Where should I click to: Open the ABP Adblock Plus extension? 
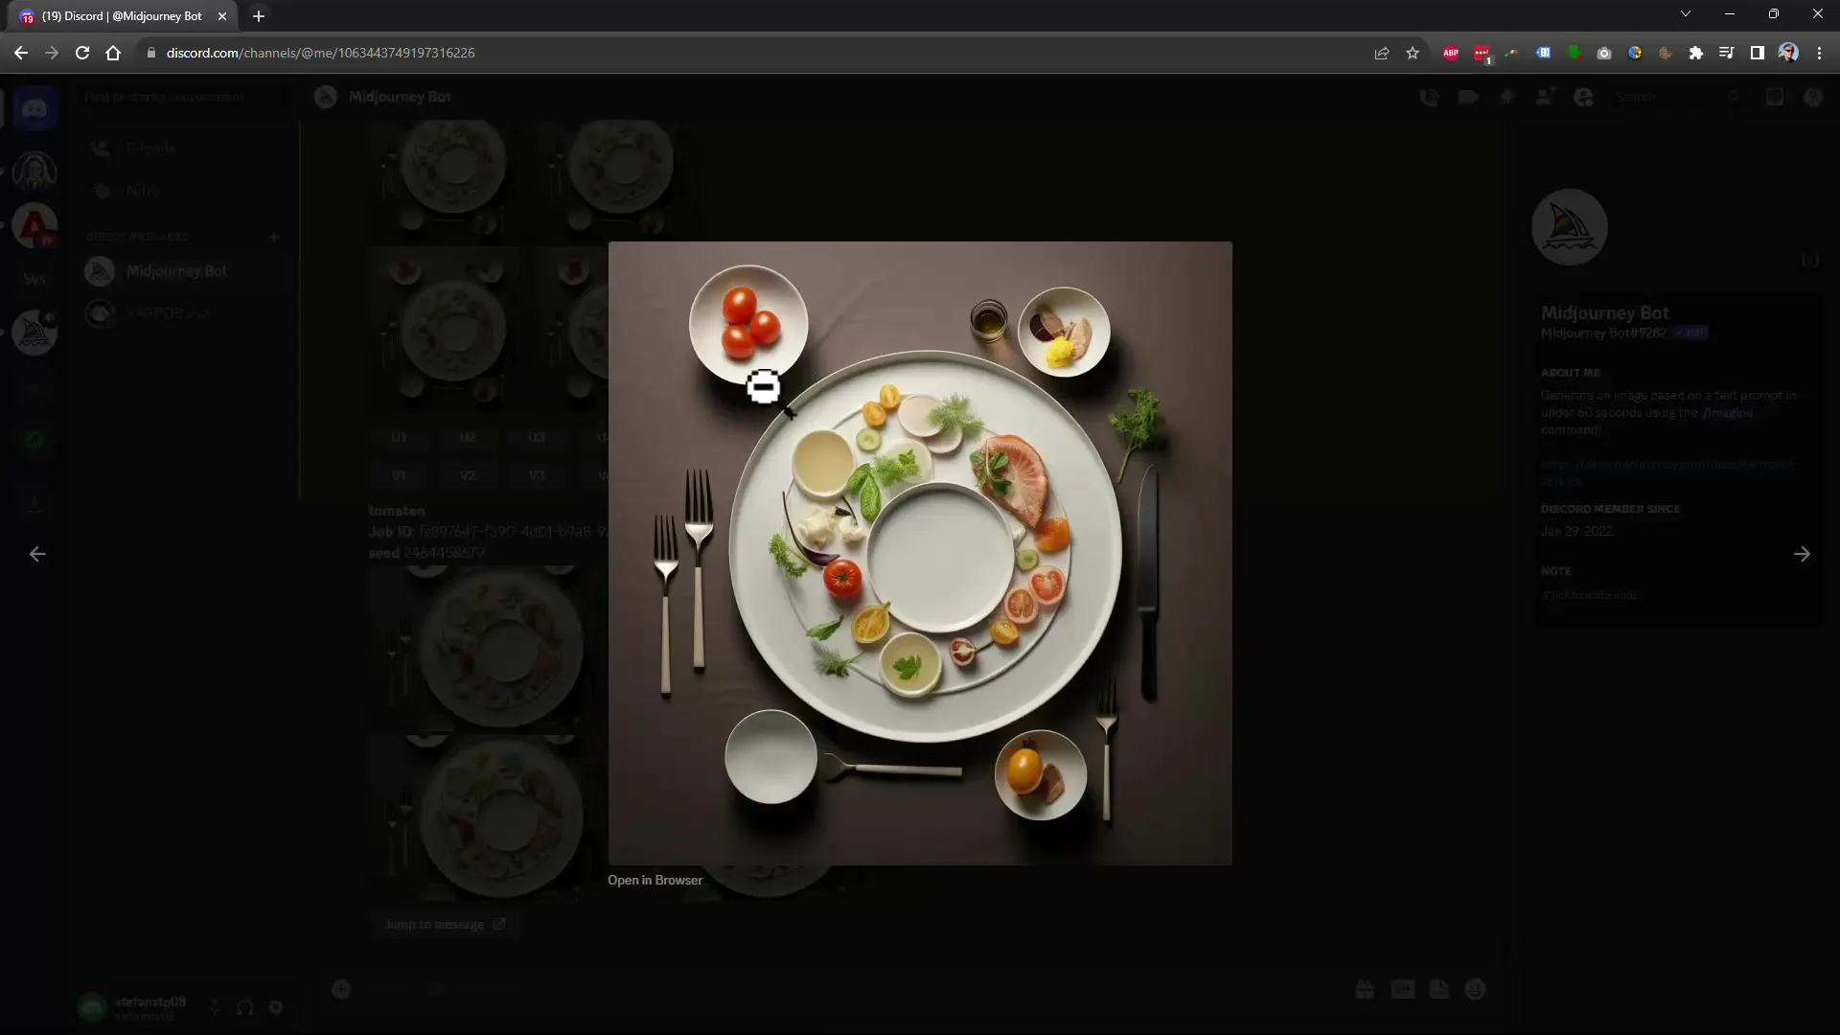pos(1451,53)
